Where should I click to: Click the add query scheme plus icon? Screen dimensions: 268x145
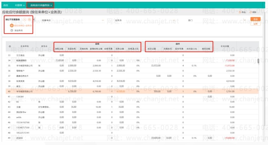[25, 19]
